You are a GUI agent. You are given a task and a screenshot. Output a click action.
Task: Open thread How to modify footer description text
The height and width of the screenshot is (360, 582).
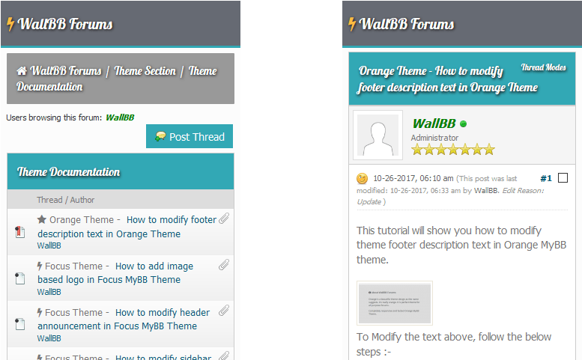tap(127, 227)
